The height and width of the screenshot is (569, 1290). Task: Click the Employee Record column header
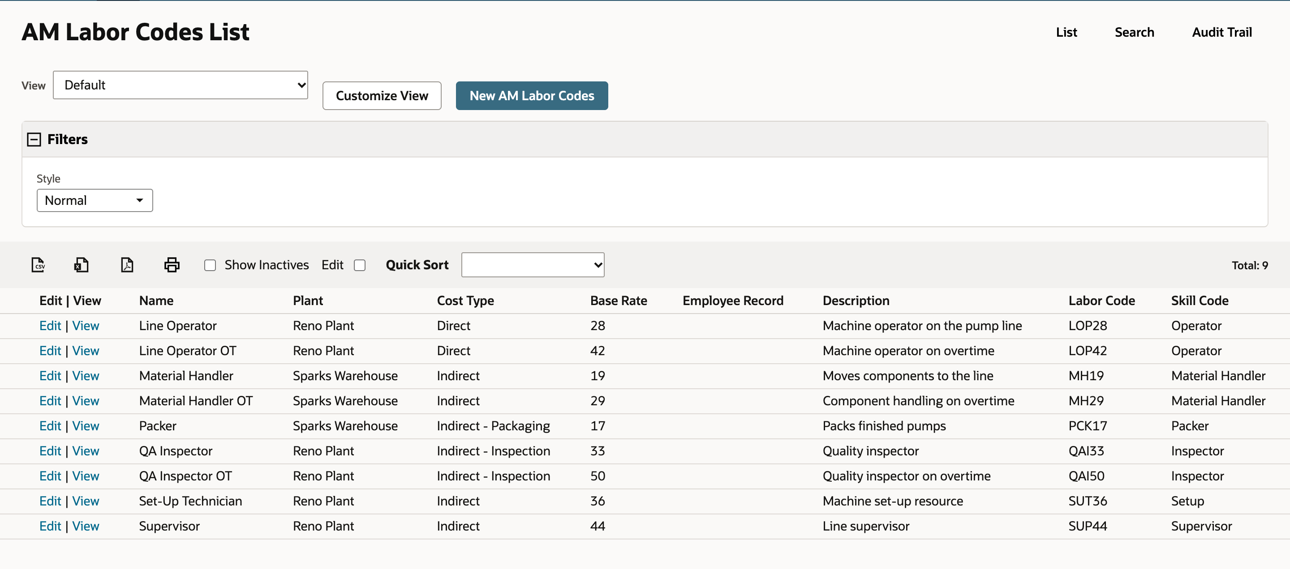[733, 301]
